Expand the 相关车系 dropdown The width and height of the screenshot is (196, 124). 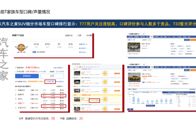(83, 52)
